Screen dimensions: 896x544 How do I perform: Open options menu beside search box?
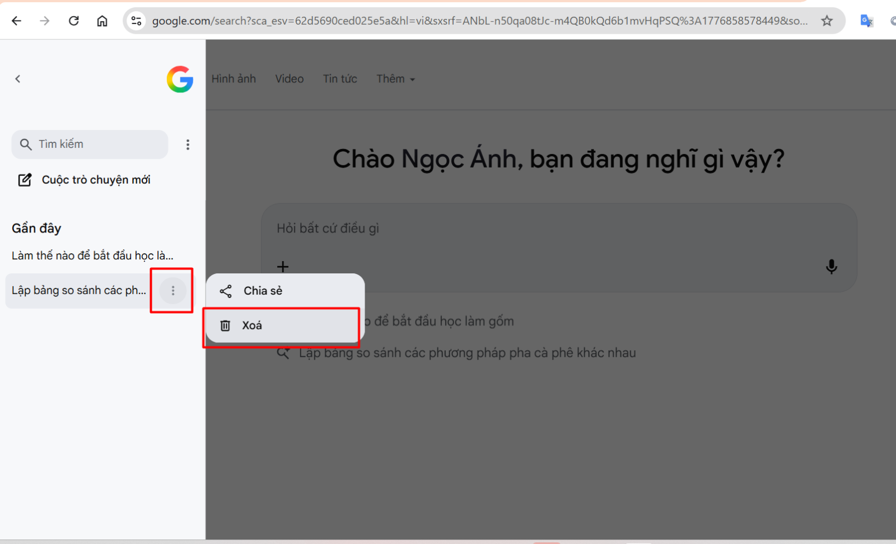[188, 145]
